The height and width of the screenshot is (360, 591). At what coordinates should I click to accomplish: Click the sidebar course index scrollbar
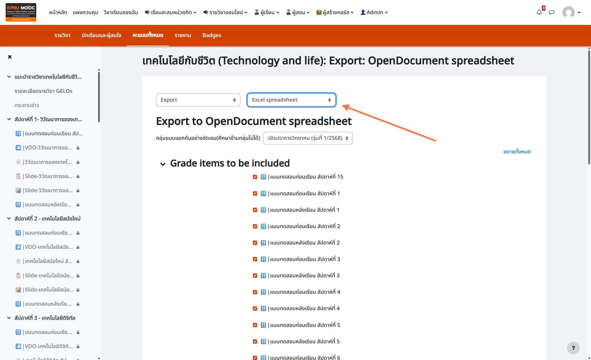coord(99,97)
